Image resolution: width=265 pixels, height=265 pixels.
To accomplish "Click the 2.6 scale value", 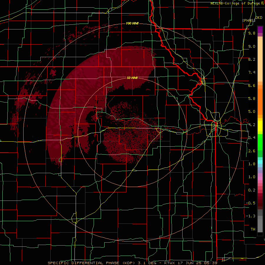I will click(x=252, y=151).
